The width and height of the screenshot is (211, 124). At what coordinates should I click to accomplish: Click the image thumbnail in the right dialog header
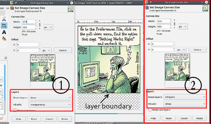click(x=205, y=8)
